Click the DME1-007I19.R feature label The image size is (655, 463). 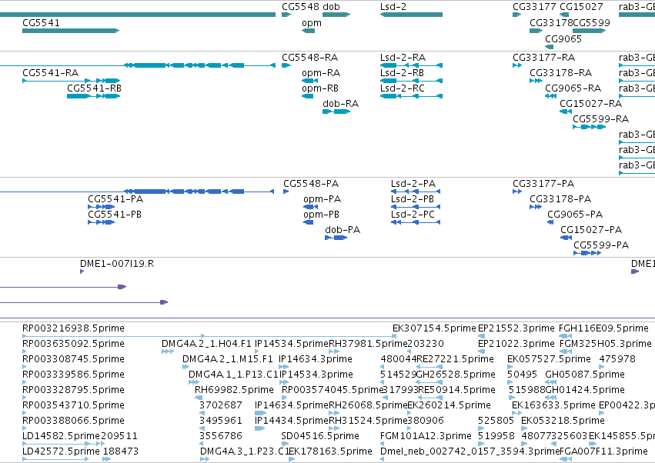click(117, 264)
